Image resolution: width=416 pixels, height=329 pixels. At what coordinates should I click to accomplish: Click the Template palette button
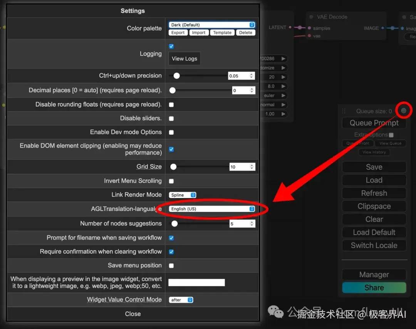[222, 32]
